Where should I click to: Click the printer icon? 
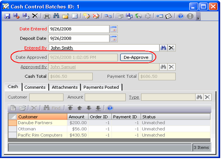[x=47, y=16]
